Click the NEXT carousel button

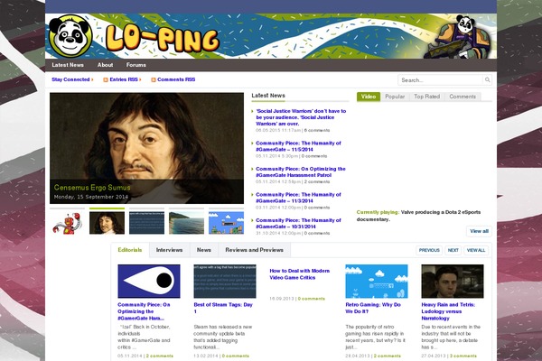pyautogui.click(x=453, y=250)
